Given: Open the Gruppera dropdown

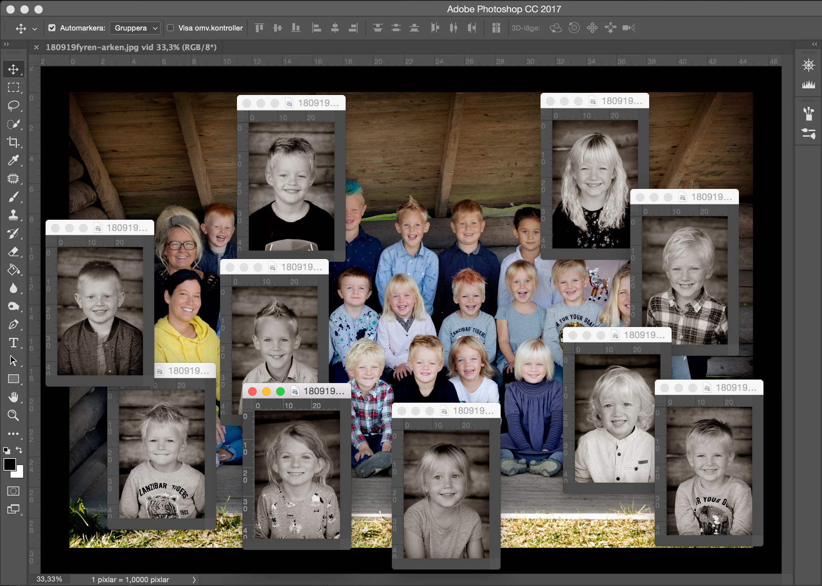Looking at the screenshot, I should tap(135, 28).
